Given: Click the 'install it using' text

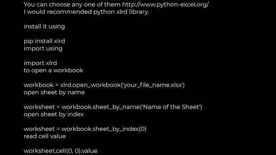Looking at the screenshot, I should pyautogui.click(x=44, y=27).
